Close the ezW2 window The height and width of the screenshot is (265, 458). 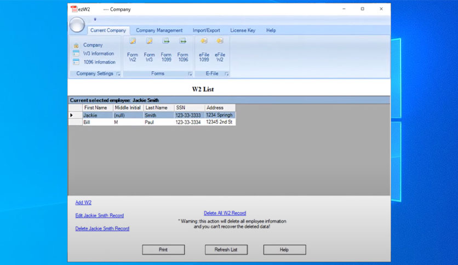coord(381,9)
